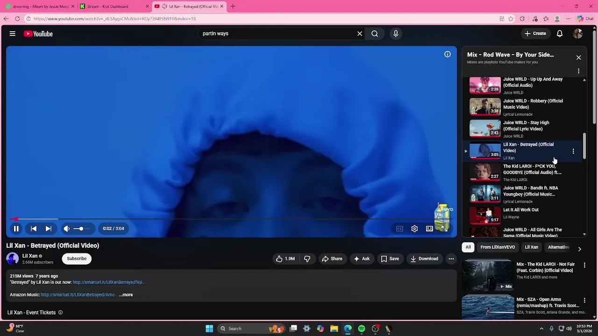Open more actions ellipsis under video
Screen dimensions: 598x336
click(x=451, y=259)
